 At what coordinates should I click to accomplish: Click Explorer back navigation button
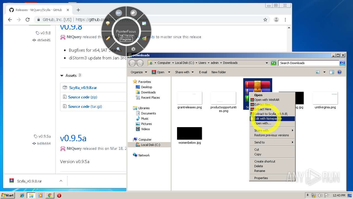(132, 63)
